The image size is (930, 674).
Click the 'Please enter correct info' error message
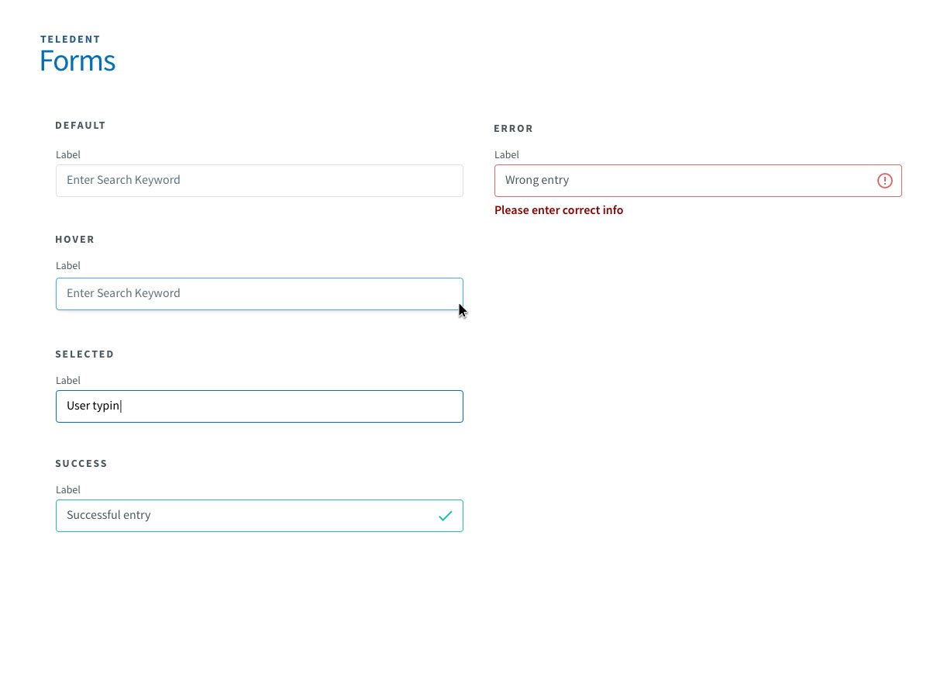pyautogui.click(x=559, y=210)
